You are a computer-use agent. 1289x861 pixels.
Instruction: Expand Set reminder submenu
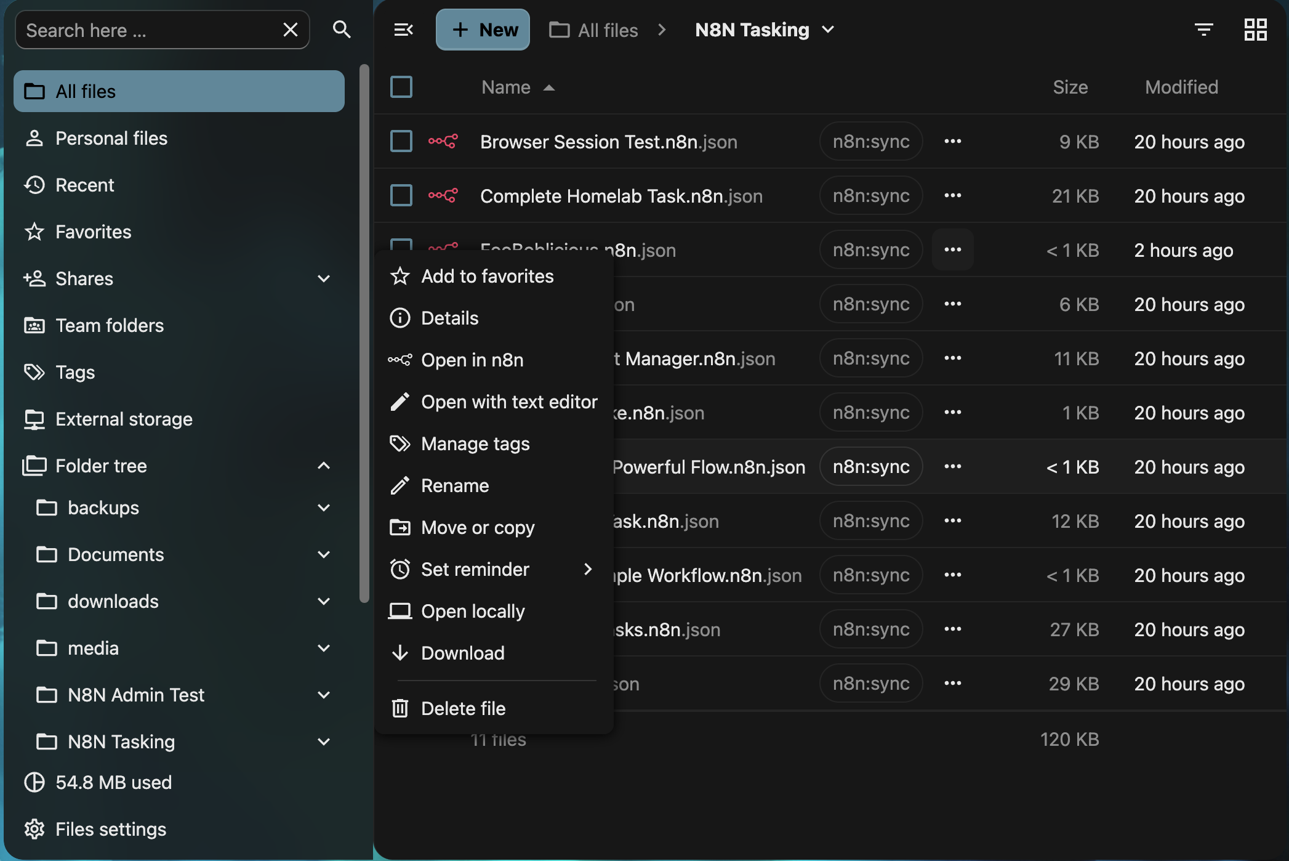coord(494,569)
